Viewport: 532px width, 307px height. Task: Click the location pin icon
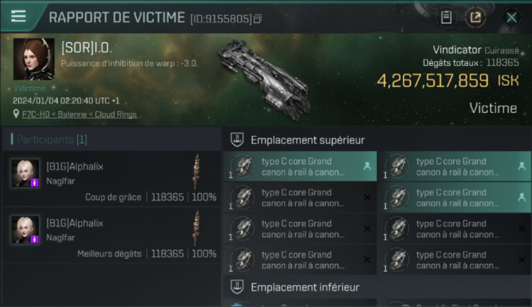[x=16, y=114]
